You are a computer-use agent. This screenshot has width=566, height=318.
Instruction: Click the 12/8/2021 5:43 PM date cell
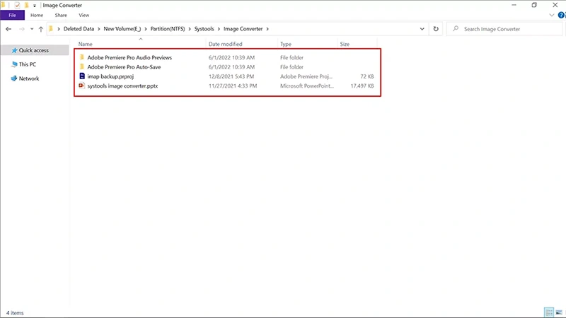[231, 76]
